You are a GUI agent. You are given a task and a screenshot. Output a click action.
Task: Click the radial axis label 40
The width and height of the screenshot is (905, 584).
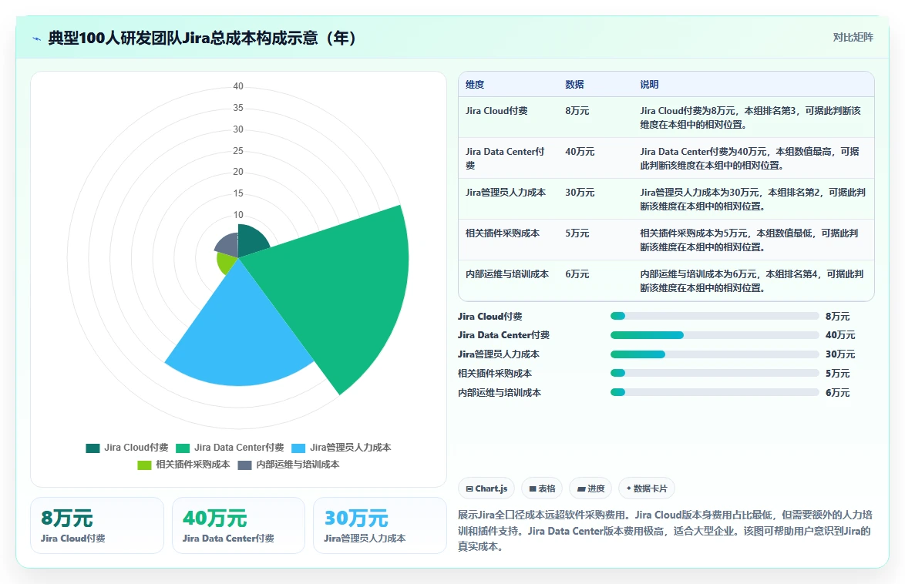point(238,86)
